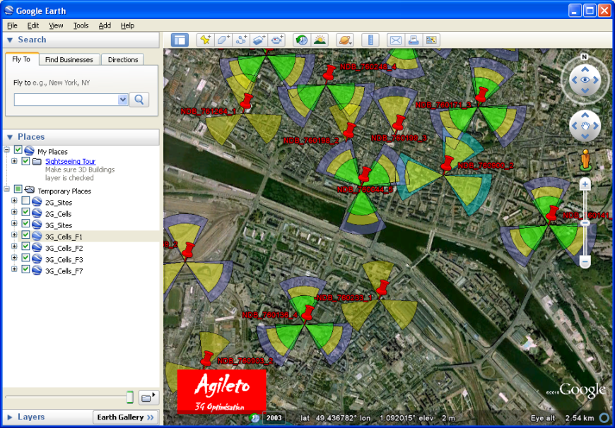Click the Add Image Overlay icon
Screen dimensions: 615x428
[259, 40]
